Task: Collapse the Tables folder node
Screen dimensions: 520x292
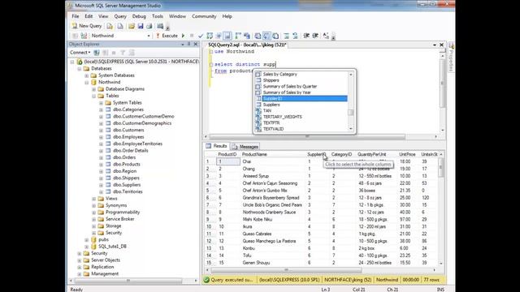Action: (94, 96)
